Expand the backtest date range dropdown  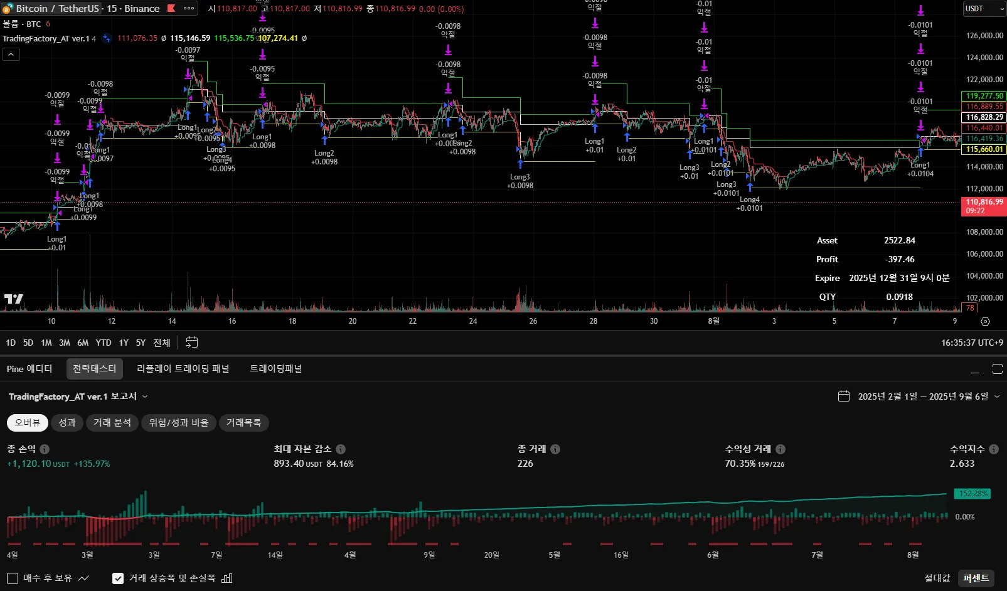pos(996,397)
